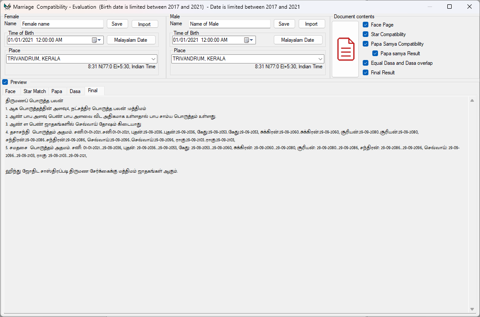Open the red document preview icon

(345, 49)
